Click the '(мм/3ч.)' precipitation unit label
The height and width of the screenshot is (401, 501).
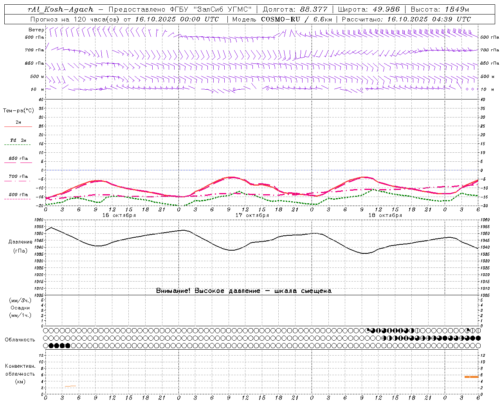point(20,300)
